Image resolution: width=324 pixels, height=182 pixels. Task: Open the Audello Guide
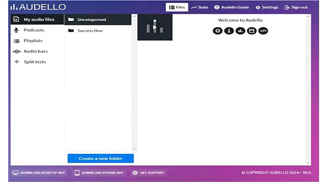[x=232, y=7]
